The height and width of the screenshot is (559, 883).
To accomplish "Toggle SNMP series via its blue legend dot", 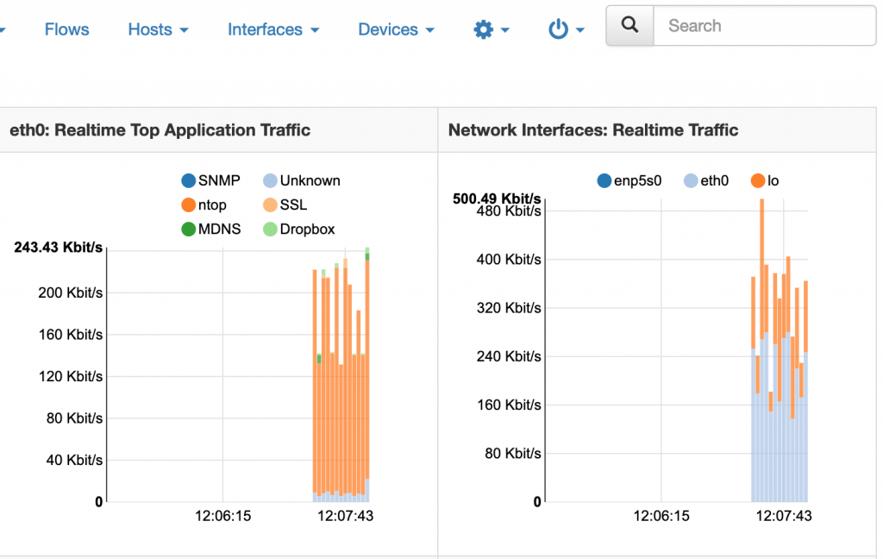I will point(188,180).
